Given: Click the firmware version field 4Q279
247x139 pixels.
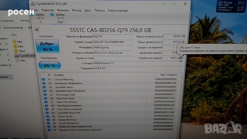Looking at the screenshot, I should click(113, 36).
